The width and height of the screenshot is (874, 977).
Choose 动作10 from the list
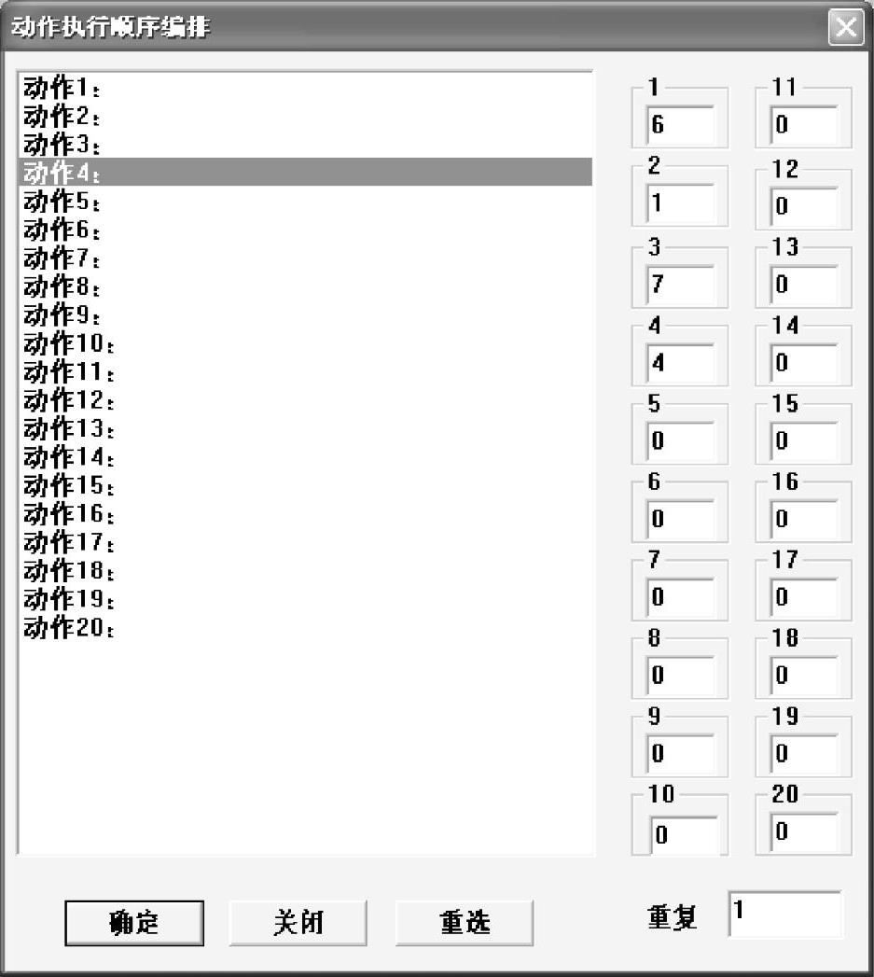coord(305,342)
